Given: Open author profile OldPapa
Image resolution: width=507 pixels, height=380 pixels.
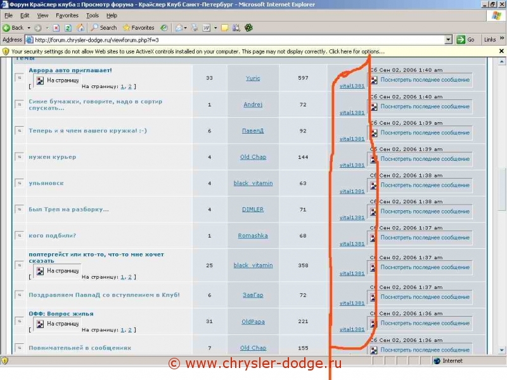Looking at the screenshot, I should pyautogui.click(x=253, y=322).
